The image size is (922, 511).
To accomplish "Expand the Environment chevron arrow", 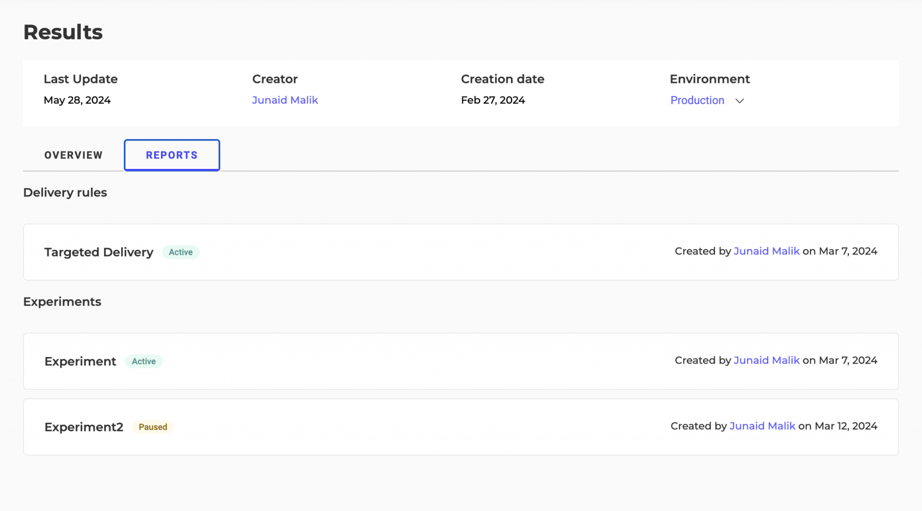I will pos(740,101).
